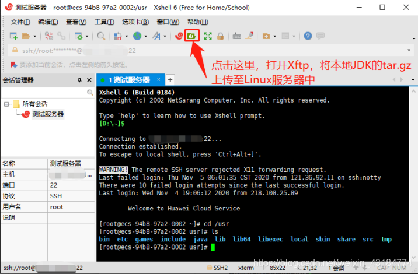Click the color scheme toolbar icon
This screenshot has height=274, width=418.
click(x=117, y=36)
